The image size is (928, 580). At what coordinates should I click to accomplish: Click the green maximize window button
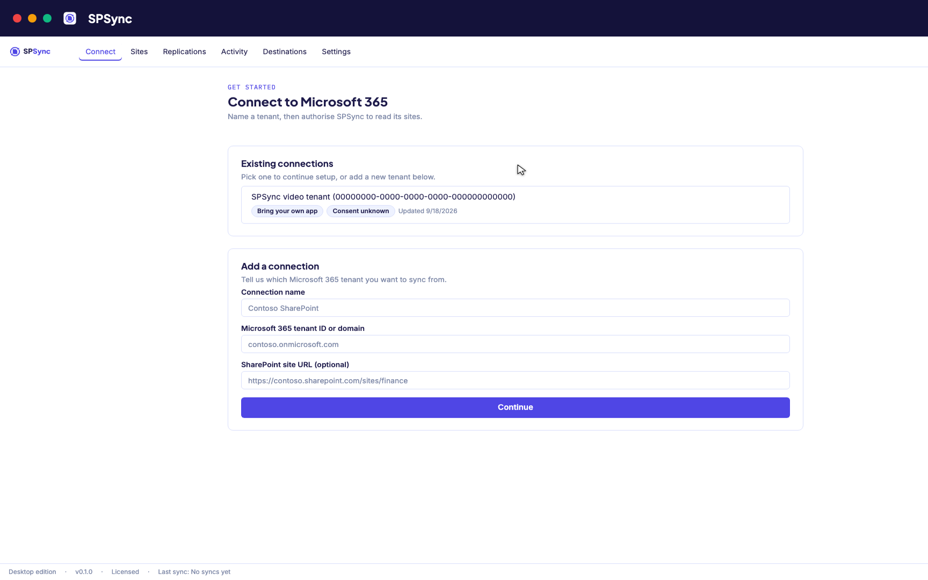click(47, 18)
